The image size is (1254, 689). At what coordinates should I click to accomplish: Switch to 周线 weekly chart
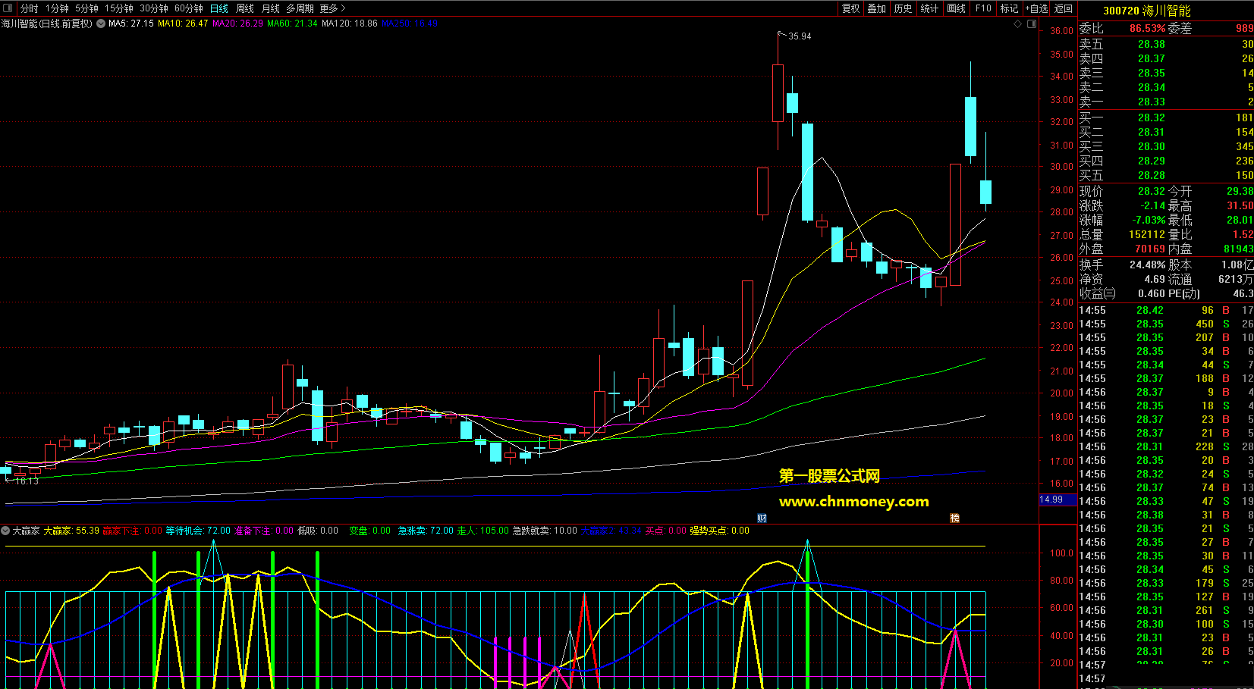click(245, 8)
